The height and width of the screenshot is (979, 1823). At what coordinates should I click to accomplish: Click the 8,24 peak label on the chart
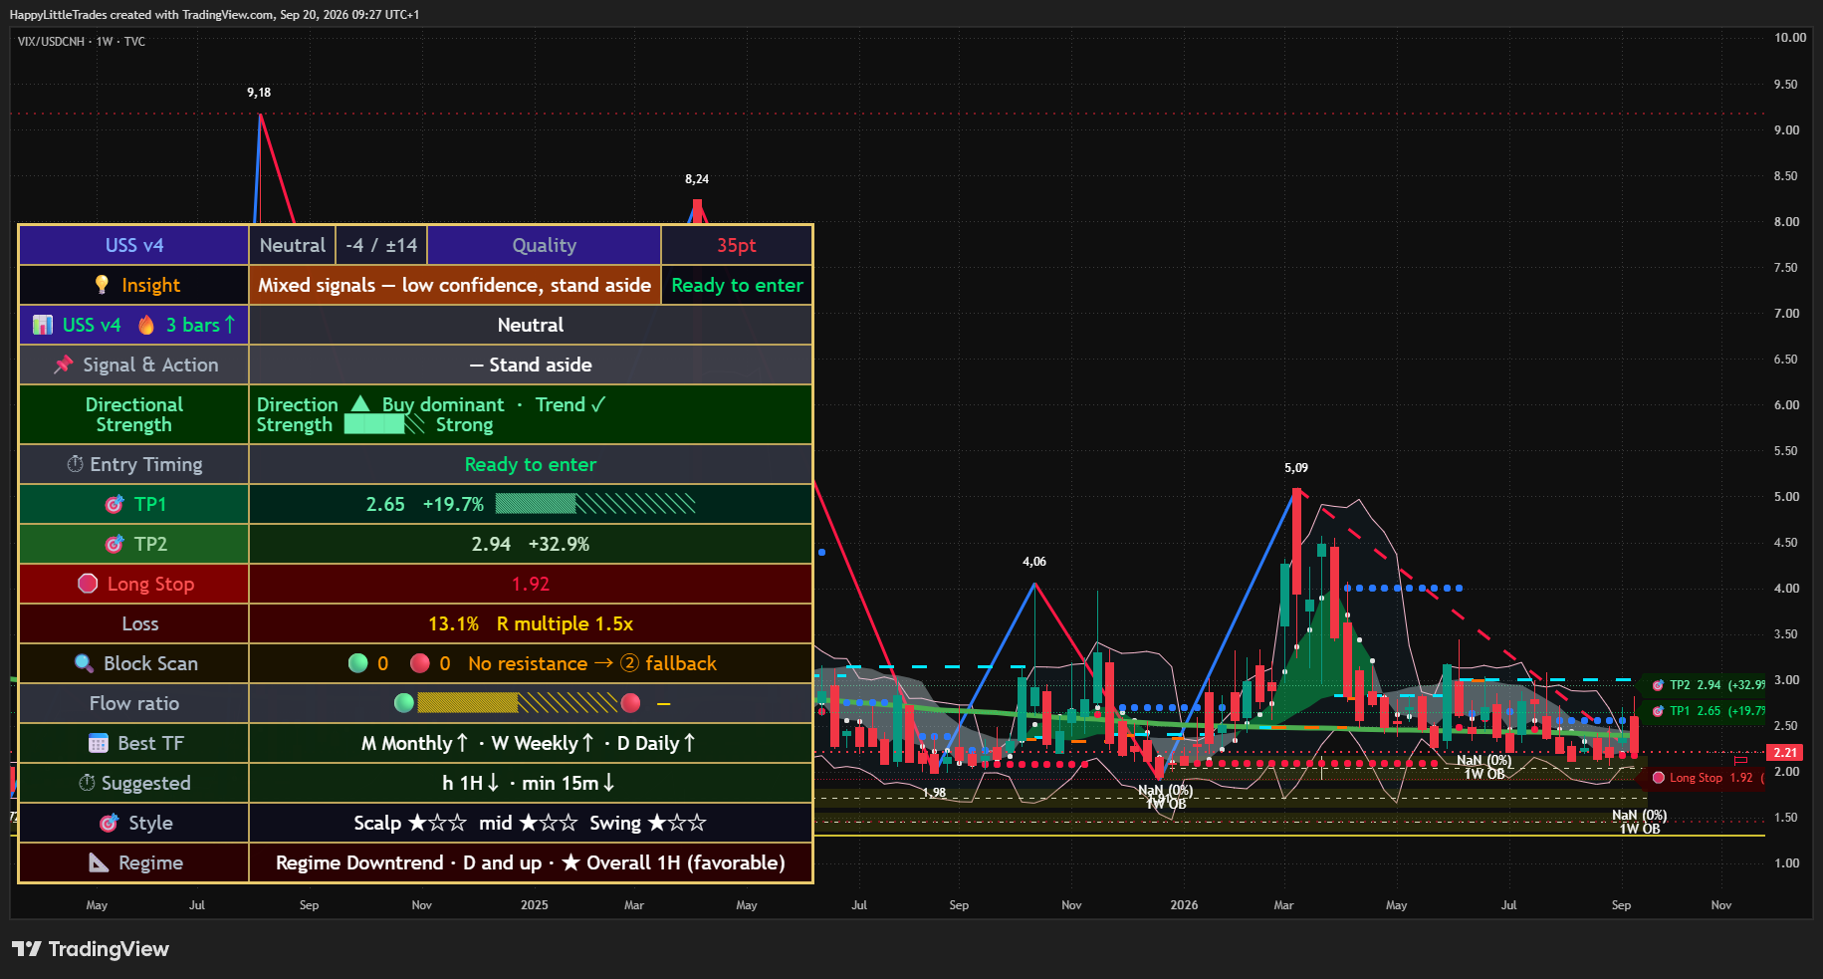tap(697, 179)
